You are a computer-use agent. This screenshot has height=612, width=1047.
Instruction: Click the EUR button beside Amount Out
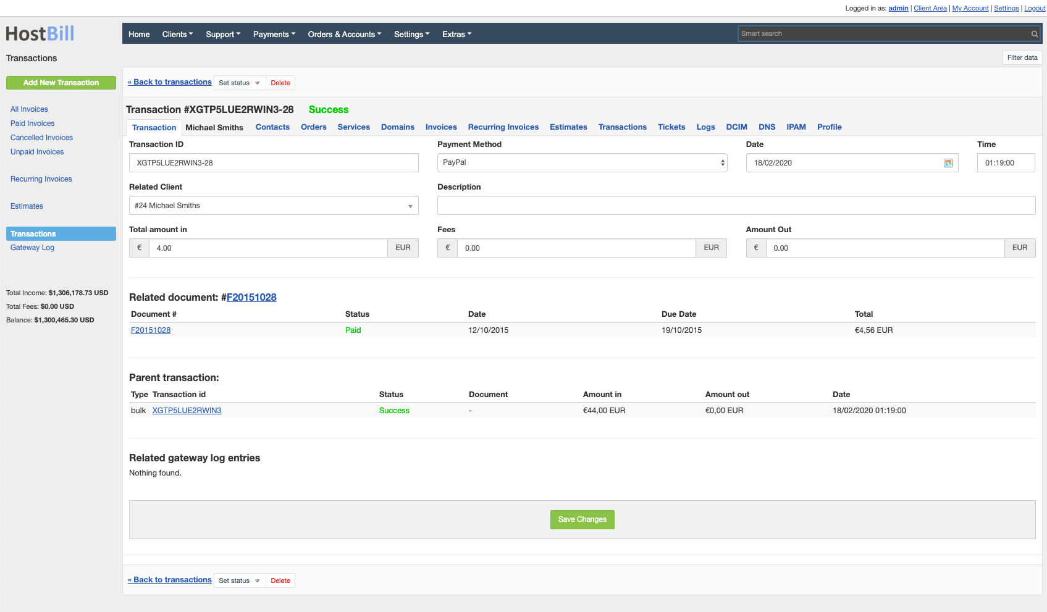[x=1020, y=248]
